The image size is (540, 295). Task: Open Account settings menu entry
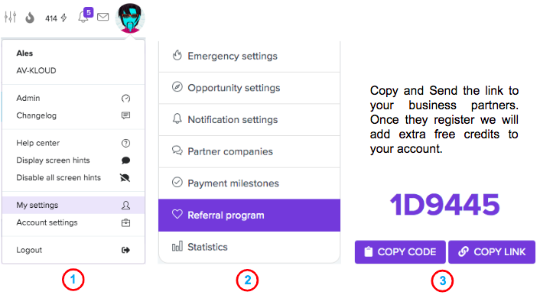(73, 222)
